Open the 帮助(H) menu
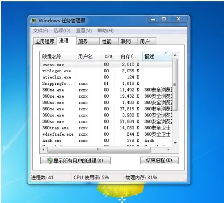 (x=106, y=31)
